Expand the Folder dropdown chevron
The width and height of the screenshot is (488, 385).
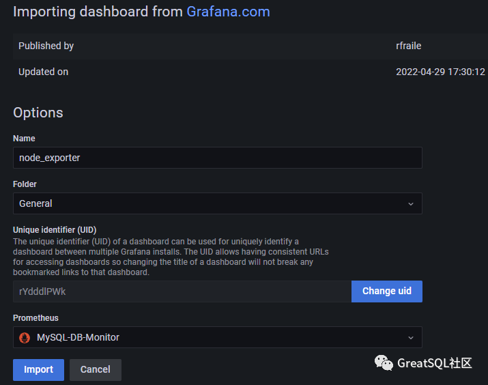(x=411, y=204)
